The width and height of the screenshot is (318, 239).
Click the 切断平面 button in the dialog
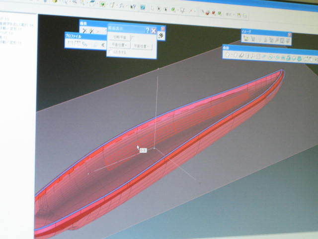[x=119, y=38]
